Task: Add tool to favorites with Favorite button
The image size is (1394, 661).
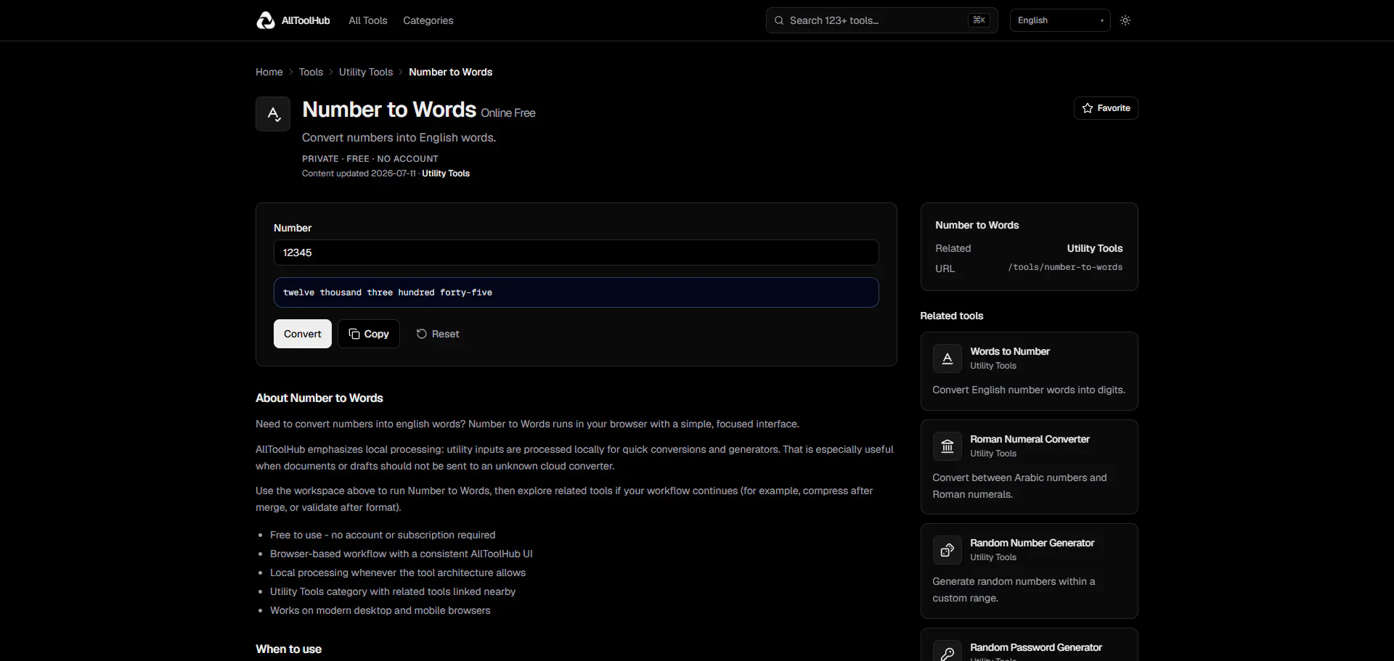Action: 1106,108
